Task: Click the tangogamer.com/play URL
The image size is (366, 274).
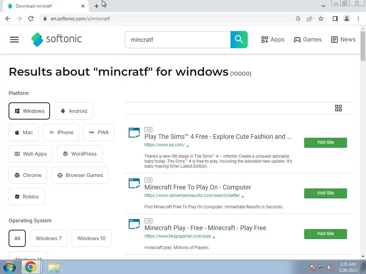Action: pos(177,236)
